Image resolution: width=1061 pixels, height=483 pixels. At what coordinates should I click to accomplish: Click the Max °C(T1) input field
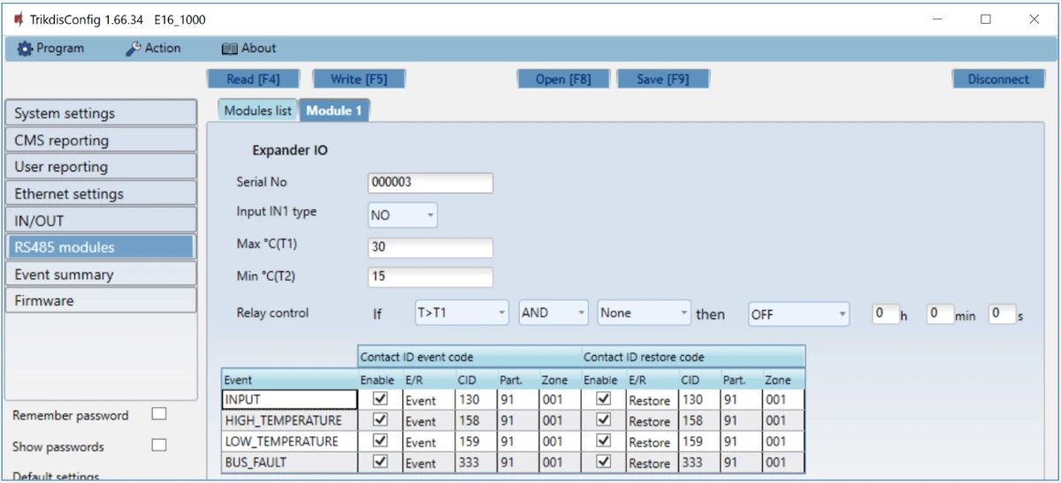tap(430, 247)
